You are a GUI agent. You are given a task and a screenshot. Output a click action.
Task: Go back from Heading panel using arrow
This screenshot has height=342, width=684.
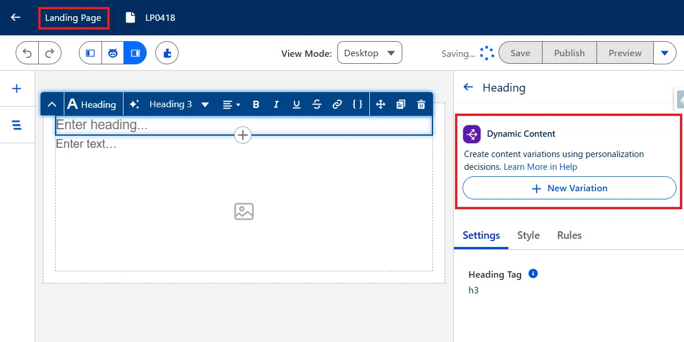point(468,87)
